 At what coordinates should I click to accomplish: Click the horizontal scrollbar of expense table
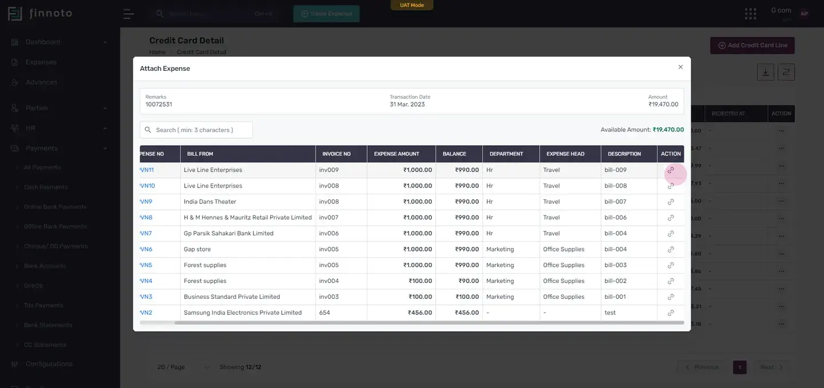pos(429,323)
